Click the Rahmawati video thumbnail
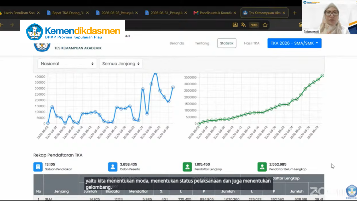The image size is (357, 201). click(x=329, y=17)
